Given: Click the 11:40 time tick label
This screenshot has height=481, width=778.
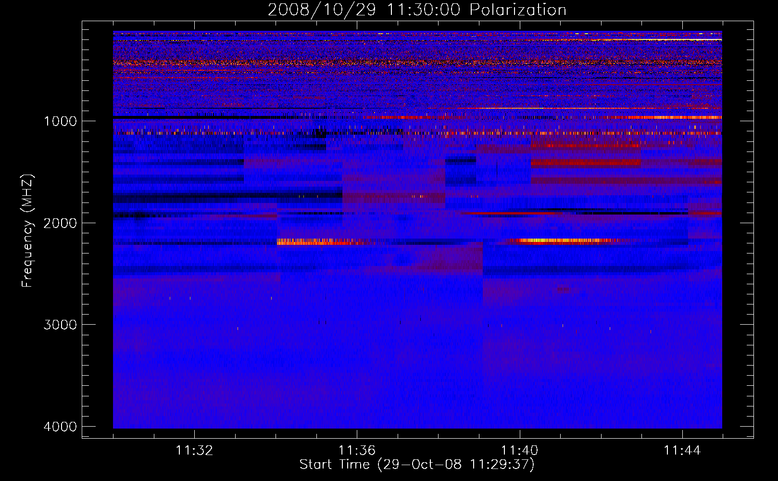Looking at the screenshot, I should 519,451.
